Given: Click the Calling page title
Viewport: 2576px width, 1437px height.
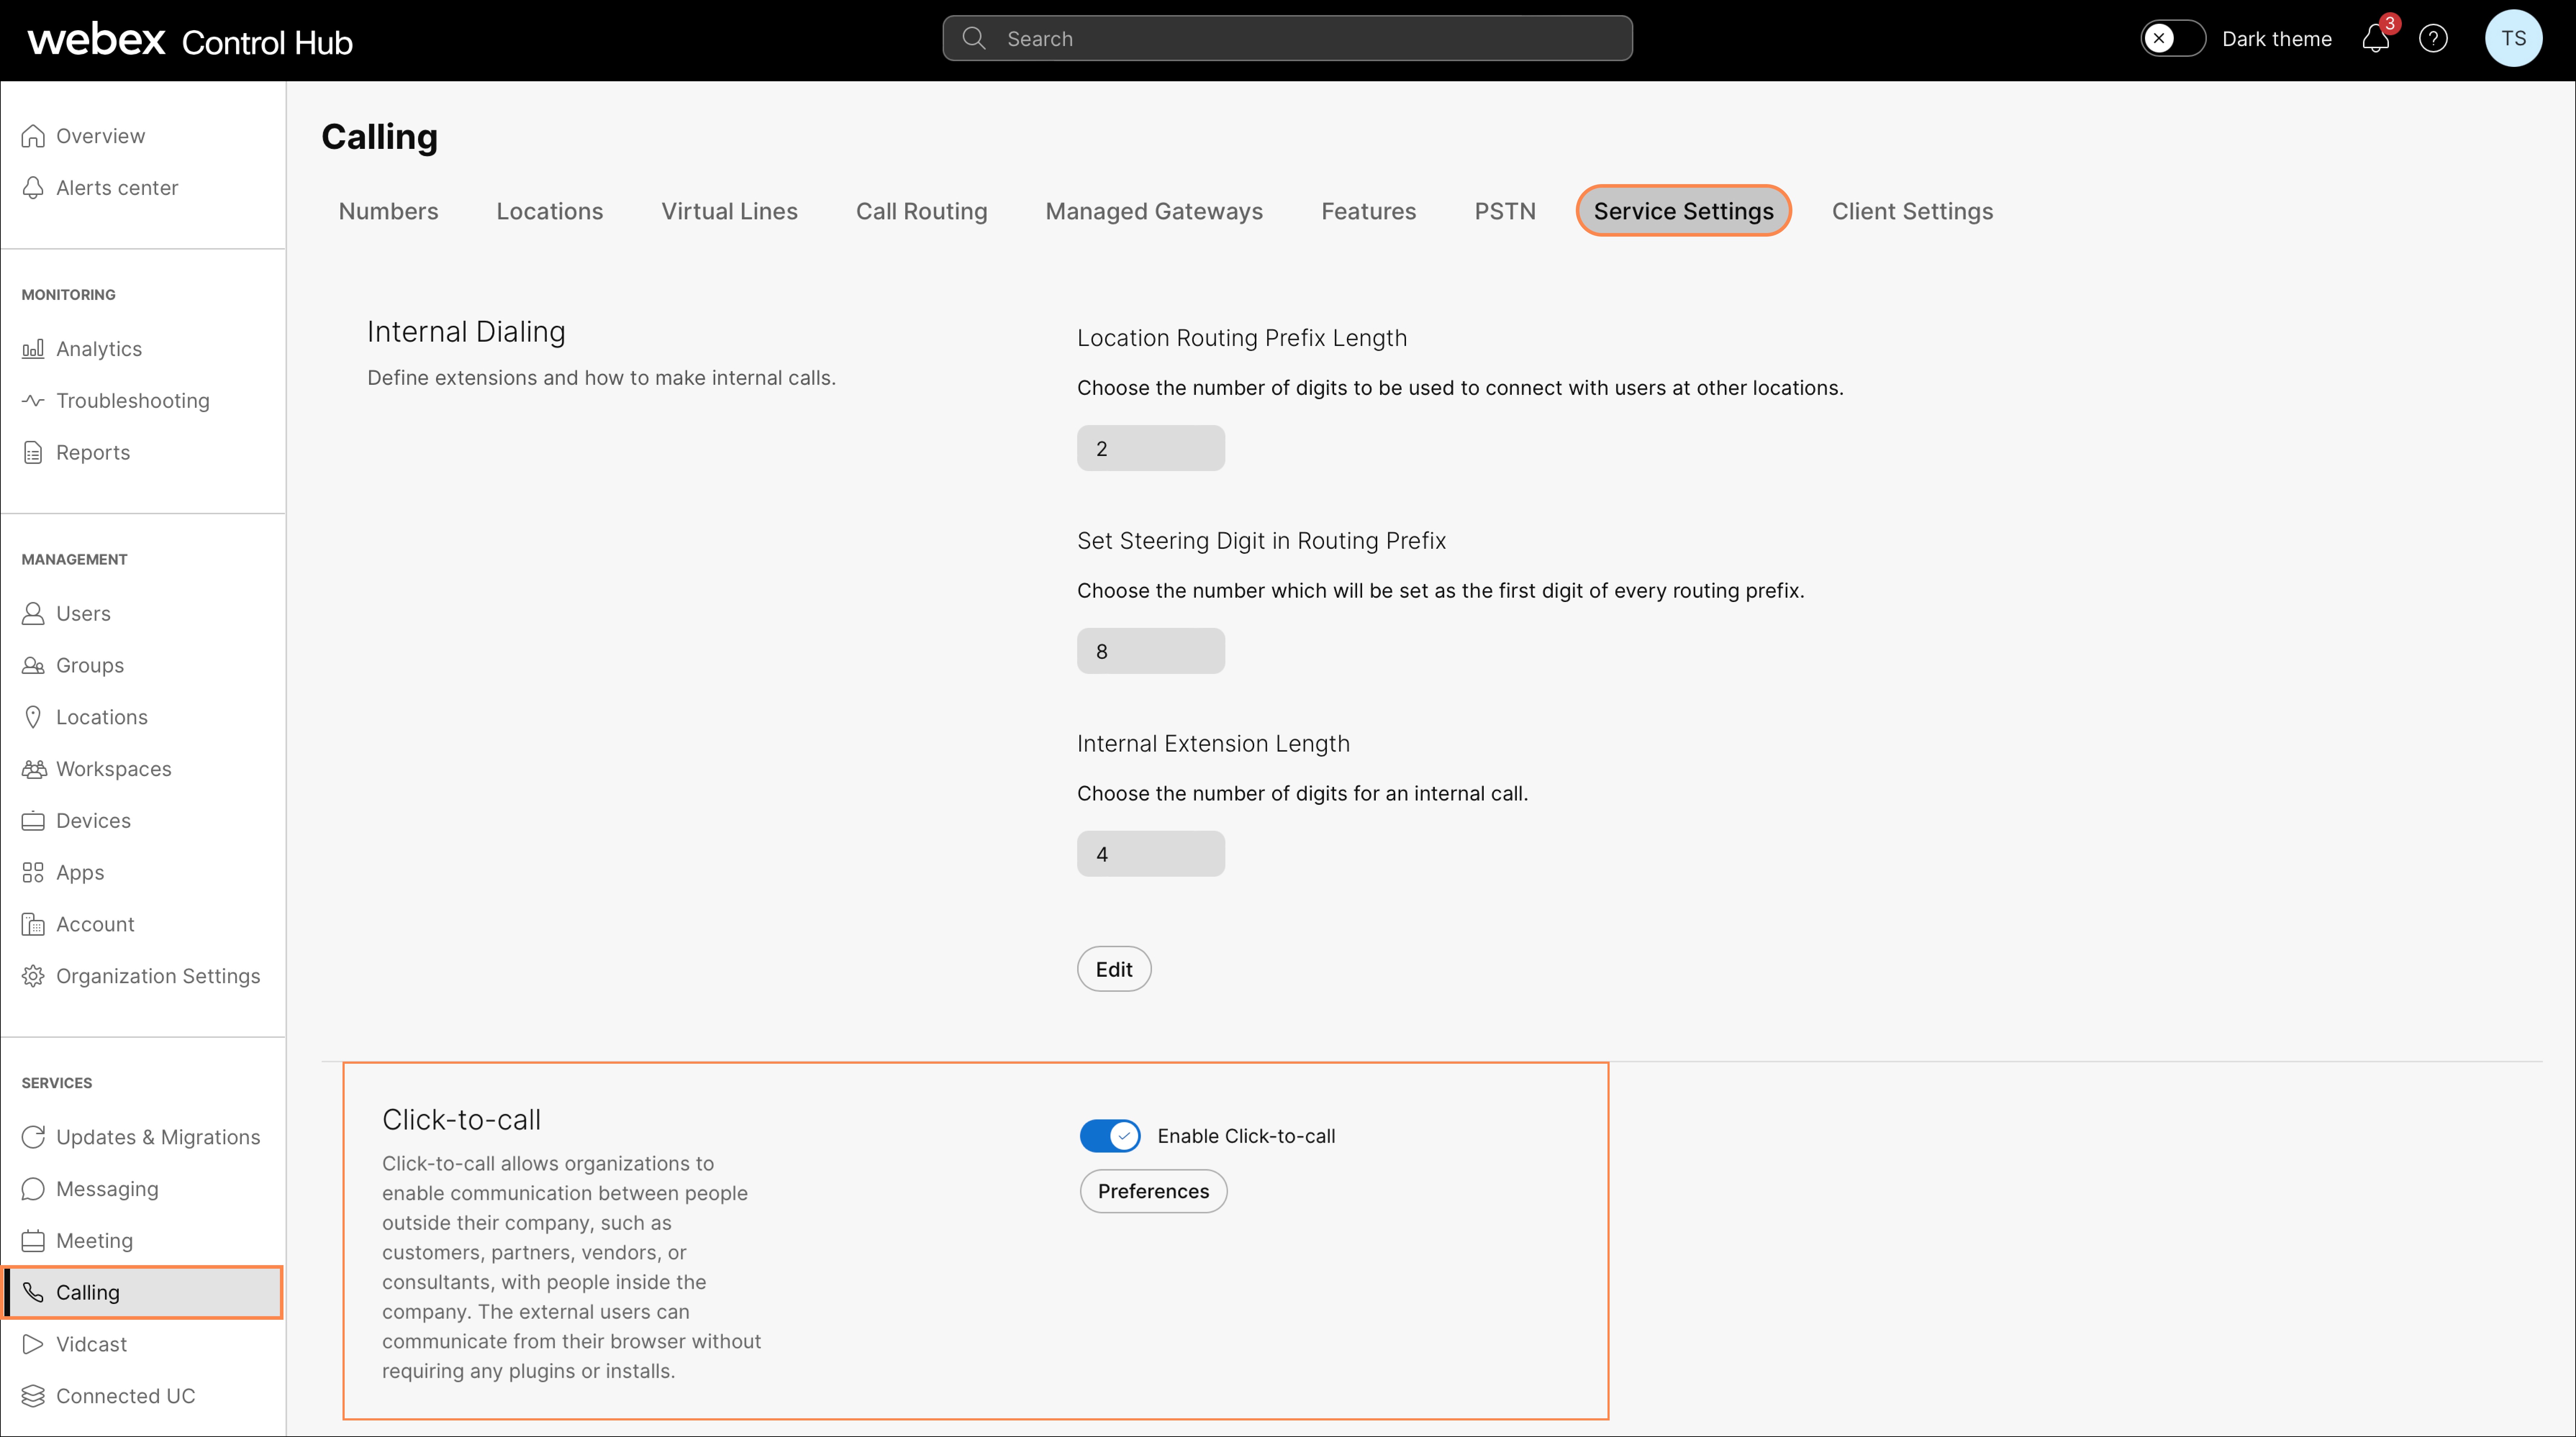Looking at the screenshot, I should click(380, 137).
